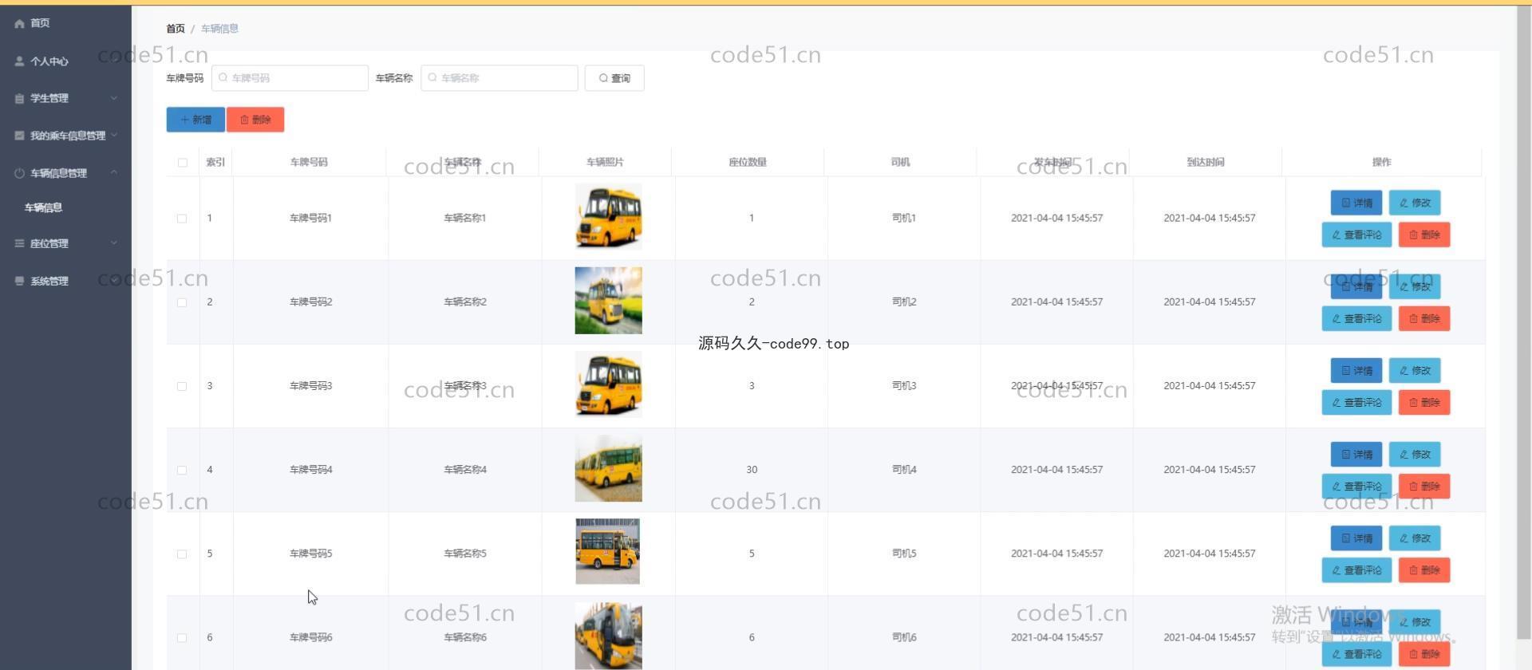The height and width of the screenshot is (670, 1532).
Task: Click 修改 for row 车牌号码5
Action: 1415,538
